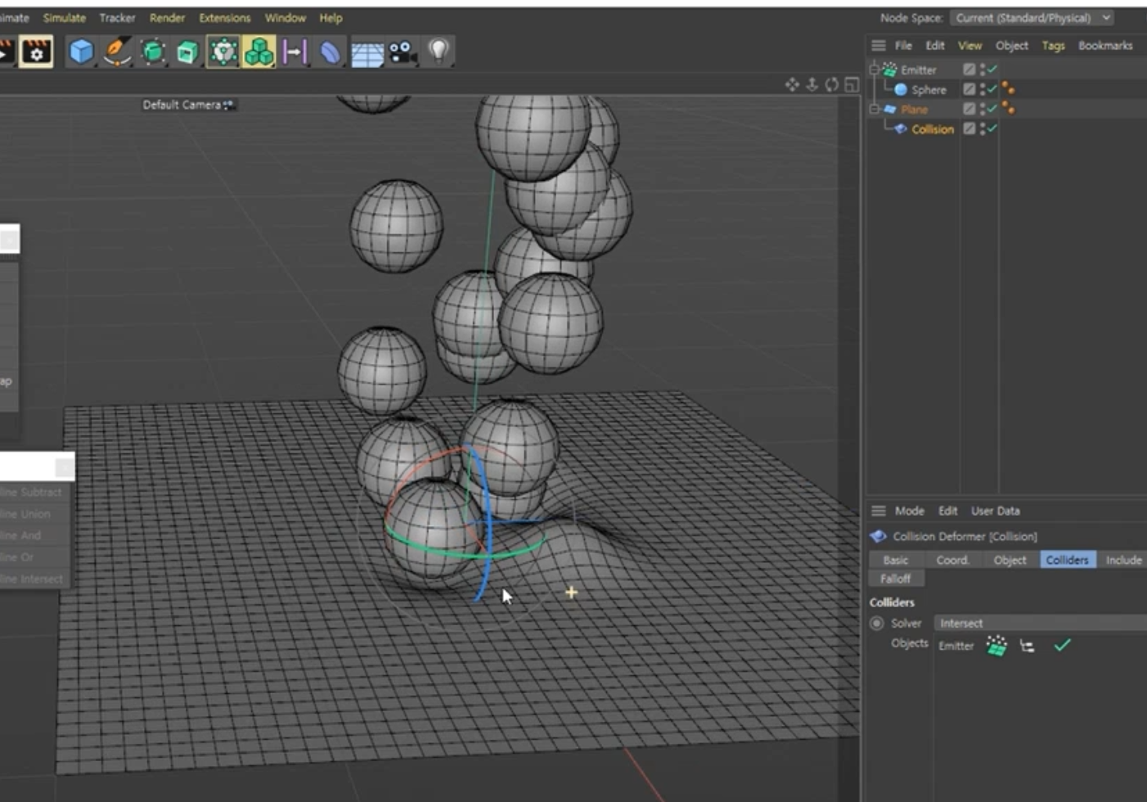The width and height of the screenshot is (1147, 802).
Task: Open the Edit Render Settings icon
Action: (36, 52)
